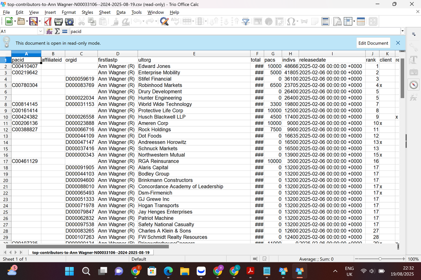Open the File menu
This screenshot has height=280, width=421.
(6, 12)
